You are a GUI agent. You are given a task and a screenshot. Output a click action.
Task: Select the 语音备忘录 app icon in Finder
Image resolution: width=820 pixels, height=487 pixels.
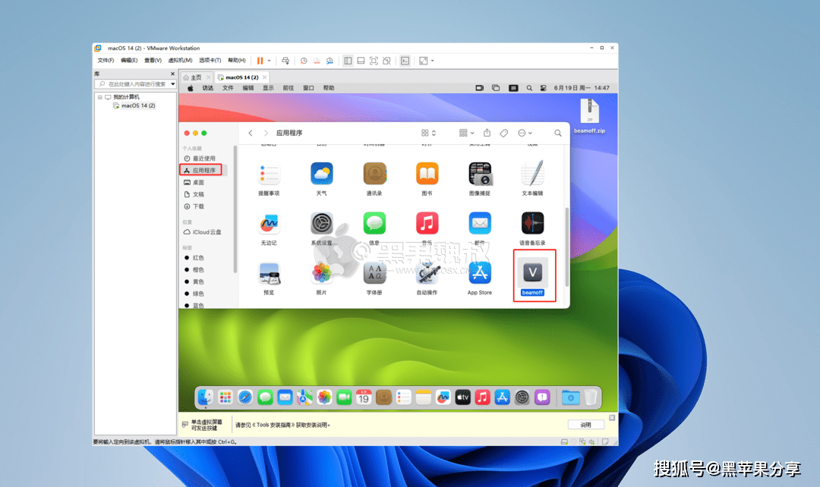[532, 223]
